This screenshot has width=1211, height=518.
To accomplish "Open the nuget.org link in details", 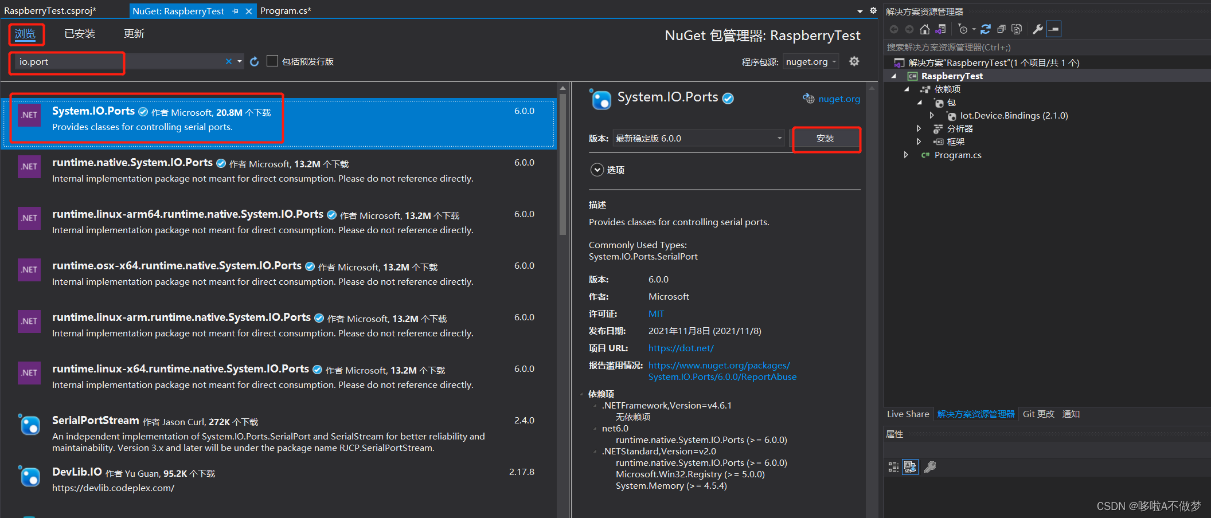I will click(839, 99).
